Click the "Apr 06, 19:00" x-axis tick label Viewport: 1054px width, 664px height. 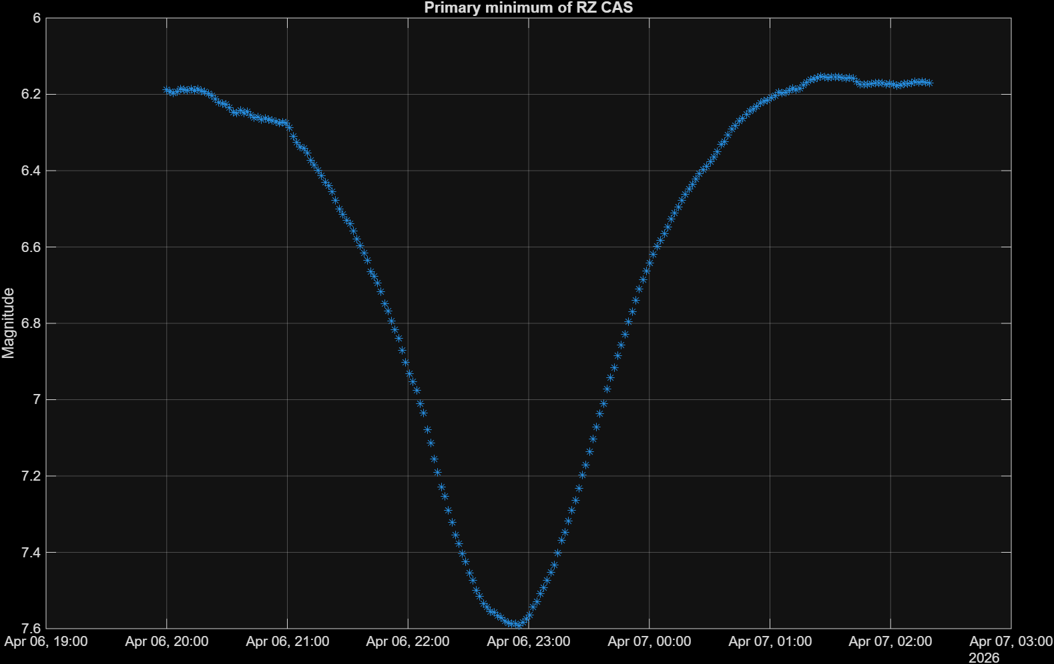(x=46, y=641)
